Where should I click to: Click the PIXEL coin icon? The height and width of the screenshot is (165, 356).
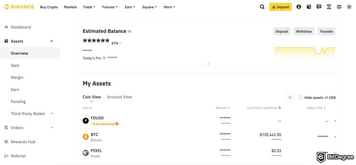point(86,153)
